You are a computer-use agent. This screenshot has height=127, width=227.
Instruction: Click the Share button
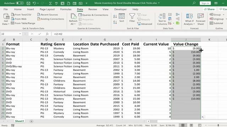209,9
